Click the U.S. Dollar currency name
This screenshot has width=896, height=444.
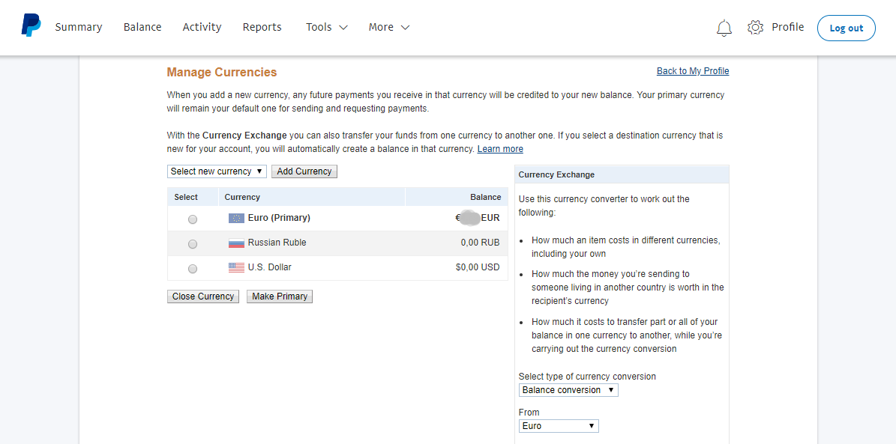tap(270, 267)
